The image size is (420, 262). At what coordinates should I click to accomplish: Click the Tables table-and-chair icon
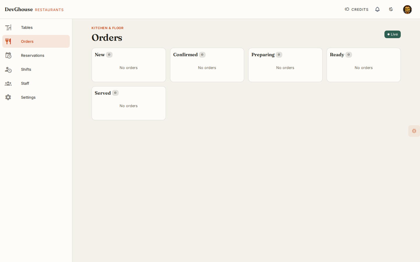[x=8, y=27]
